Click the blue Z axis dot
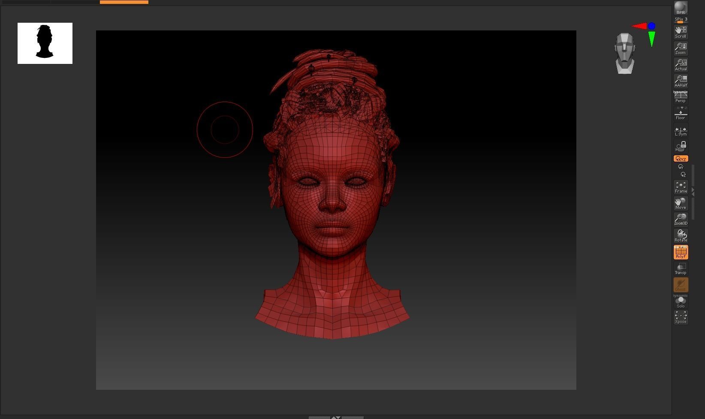 tap(652, 26)
